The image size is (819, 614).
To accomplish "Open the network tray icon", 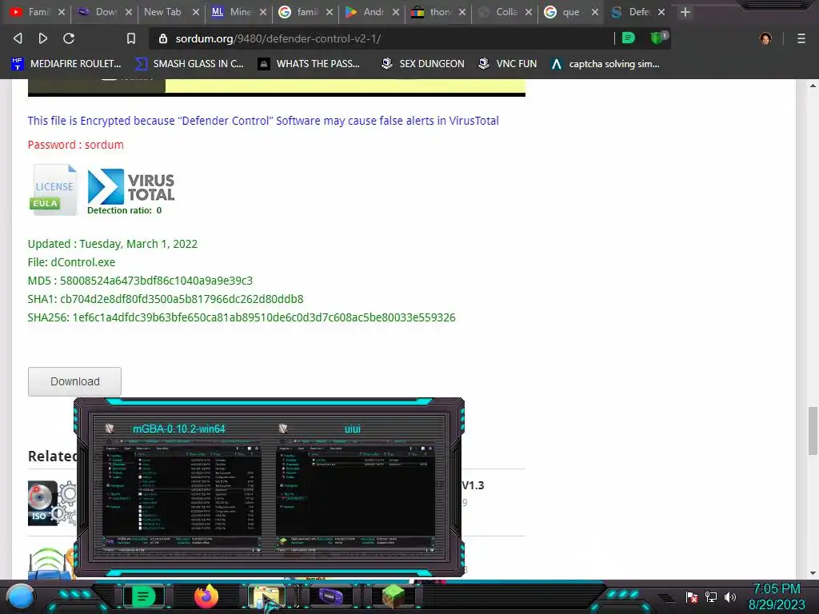I will (x=711, y=596).
